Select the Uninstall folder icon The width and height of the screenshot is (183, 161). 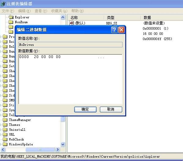(x=5, y=130)
